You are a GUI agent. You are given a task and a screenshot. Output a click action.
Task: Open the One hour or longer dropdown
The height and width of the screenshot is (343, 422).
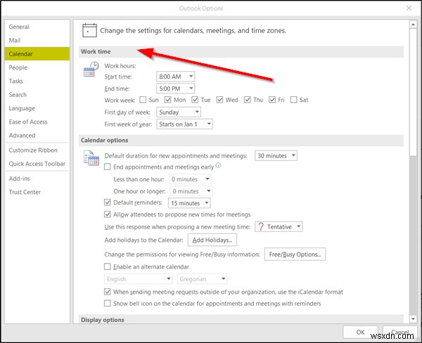[191, 191]
